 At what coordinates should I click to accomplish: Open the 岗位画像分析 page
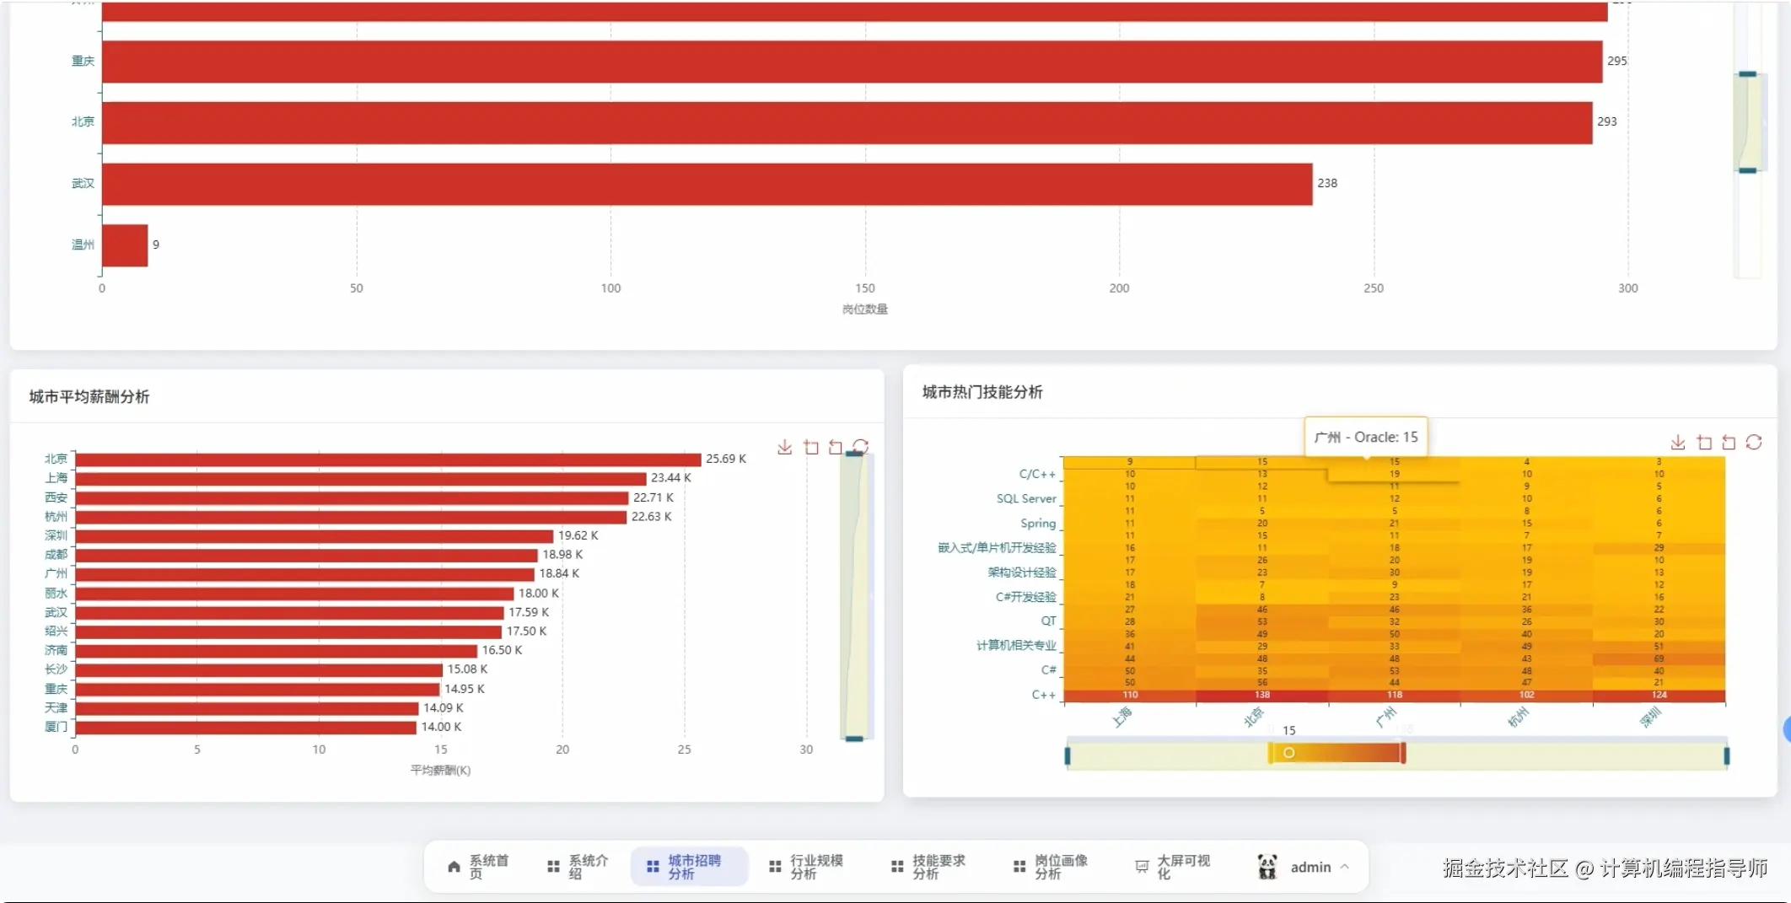pyautogui.click(x=1050, y=867)
